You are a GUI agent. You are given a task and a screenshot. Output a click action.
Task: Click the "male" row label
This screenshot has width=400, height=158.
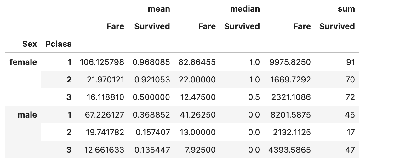click(27, 115)
